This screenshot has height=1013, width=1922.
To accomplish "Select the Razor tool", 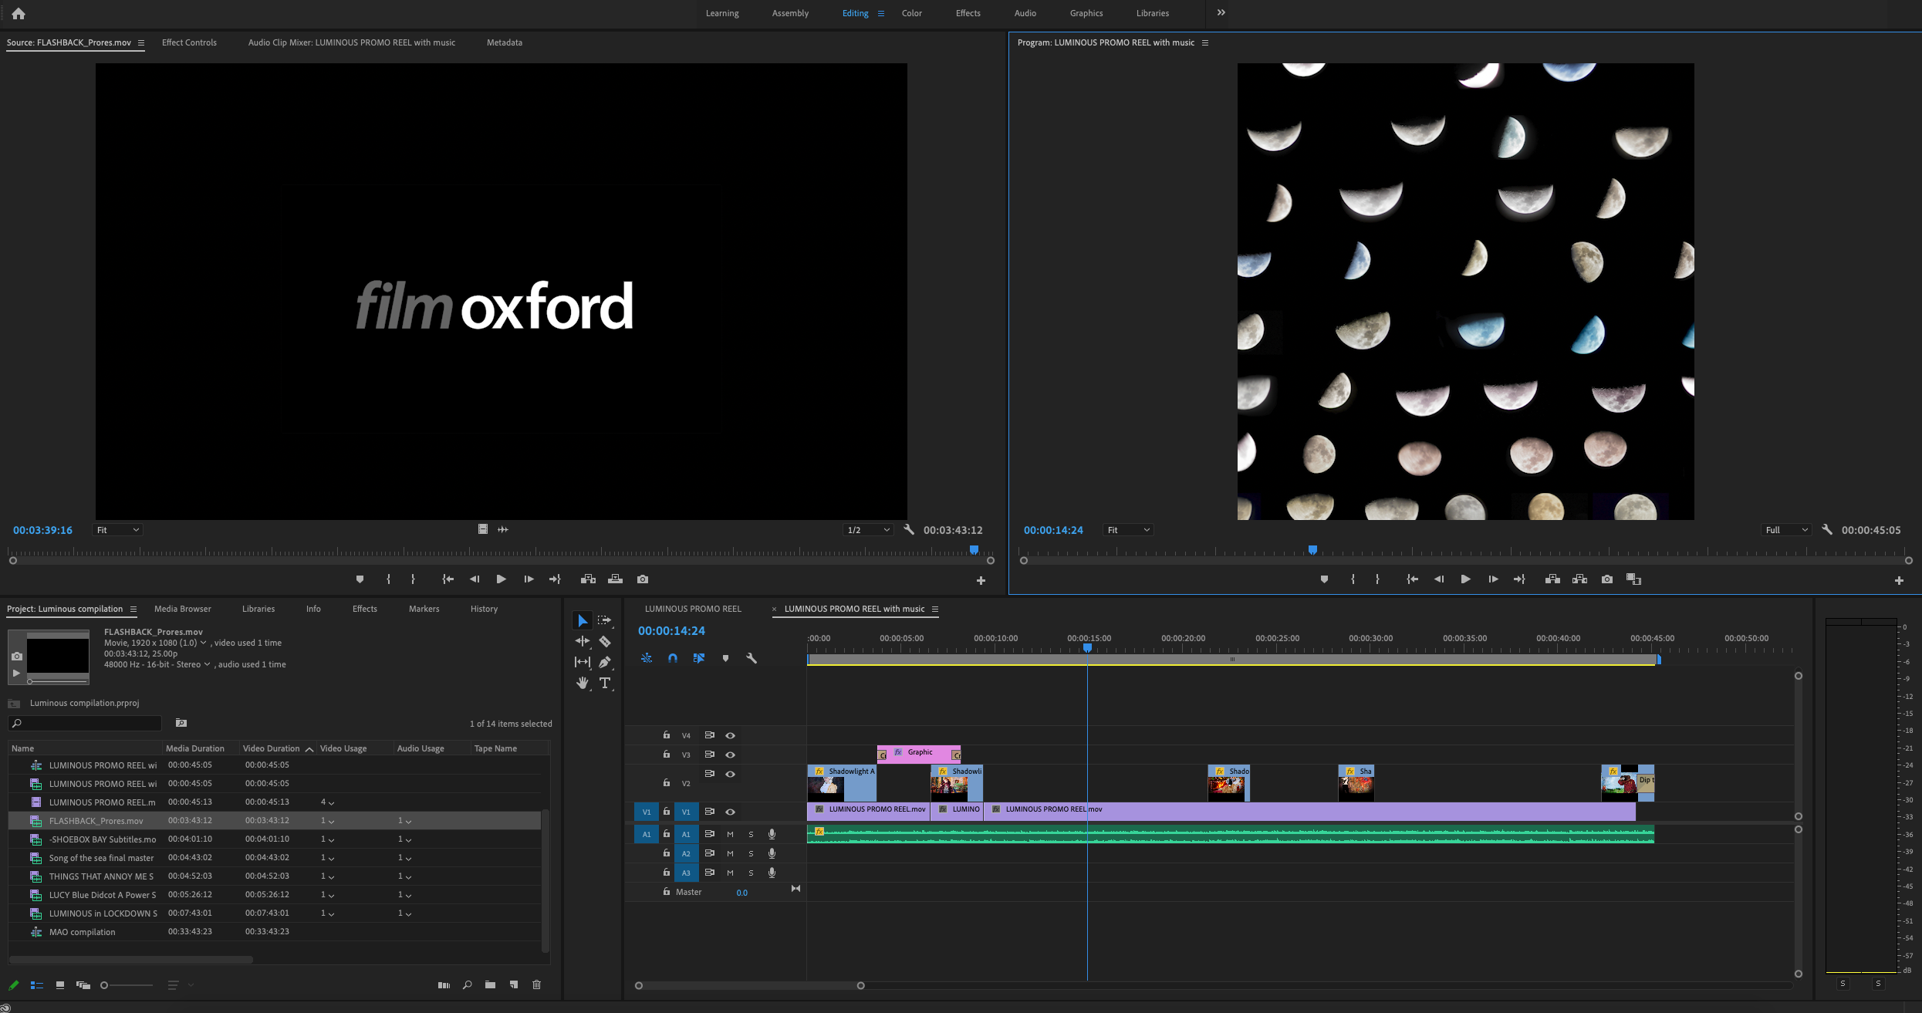I will [x=605, y=641].
